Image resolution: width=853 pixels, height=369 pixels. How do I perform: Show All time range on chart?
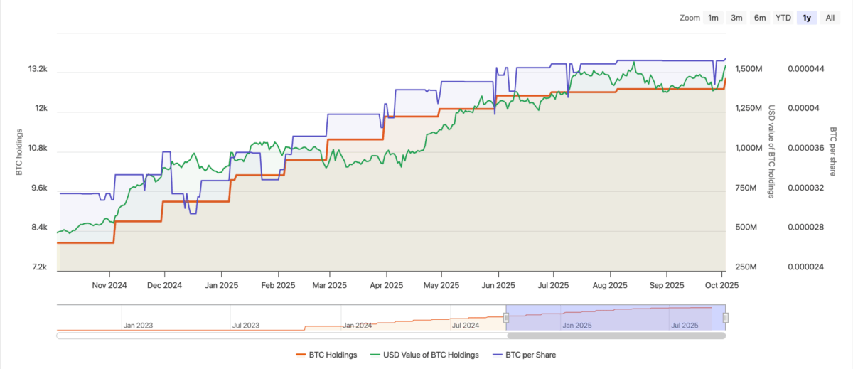[830, 18]
